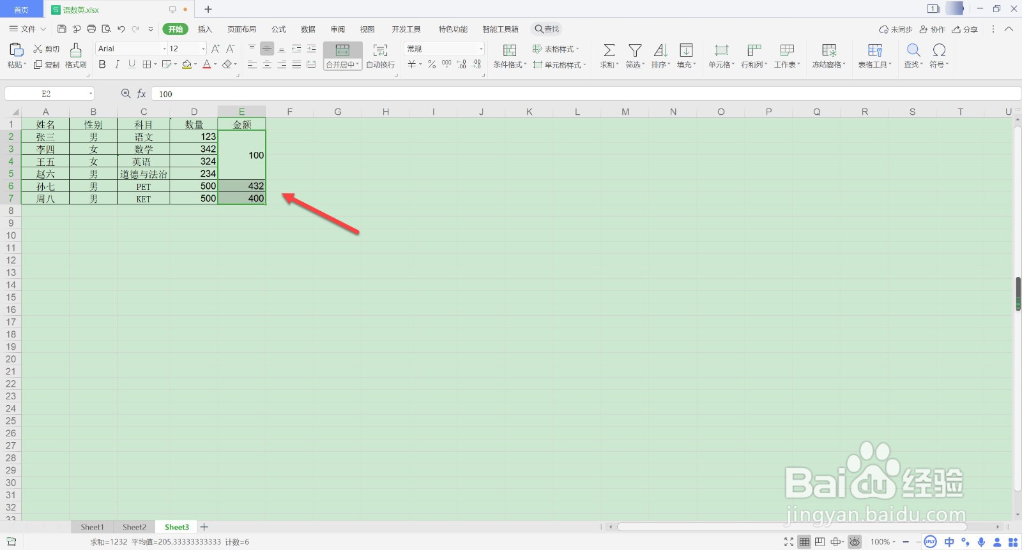Add a new sheet with plus button
This screenshot has height=550, width=1022.
204,527
